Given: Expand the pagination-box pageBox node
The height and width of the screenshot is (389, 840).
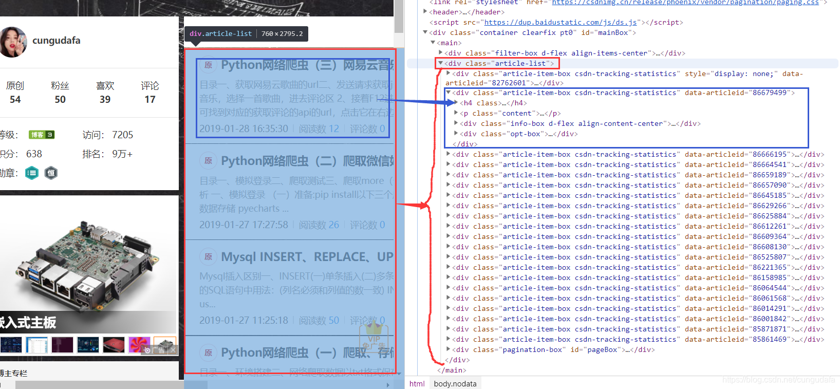Looking at the screenshot, I should 449,349.
